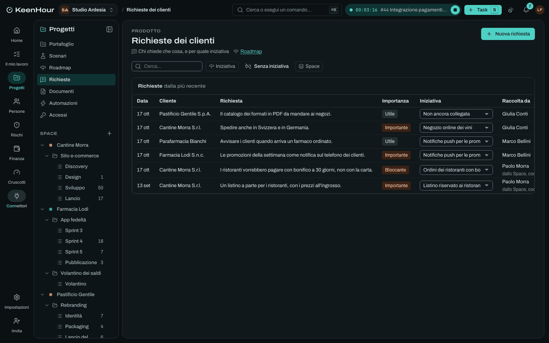
Task: Open the Listino riservato ai ristoranti dropdown
Action: (x=456, y=186)
